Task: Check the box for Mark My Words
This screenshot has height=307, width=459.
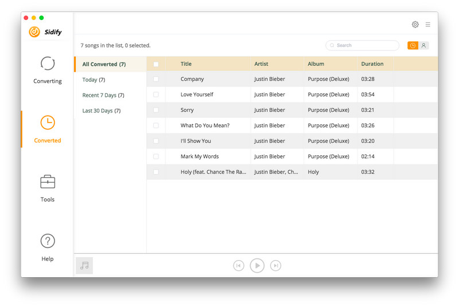Action: (x=156, y=156)
